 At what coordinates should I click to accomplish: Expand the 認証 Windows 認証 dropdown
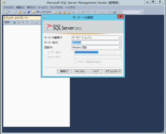pos(120,48)
